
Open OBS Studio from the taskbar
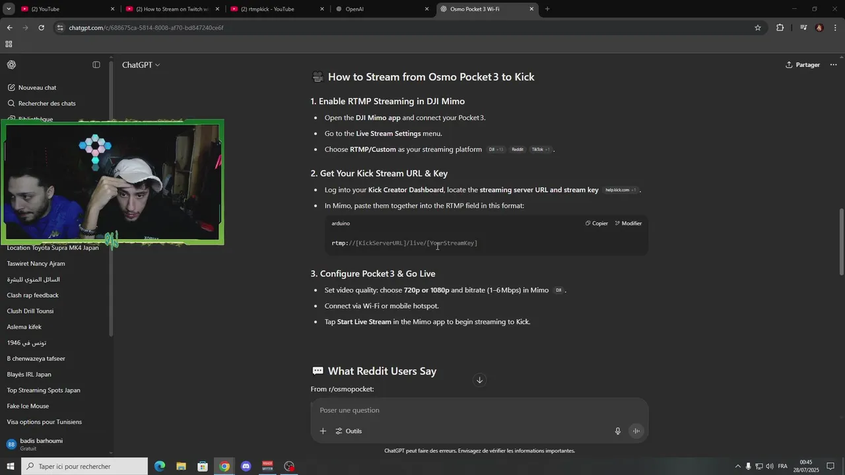click(x=289, y=466)
